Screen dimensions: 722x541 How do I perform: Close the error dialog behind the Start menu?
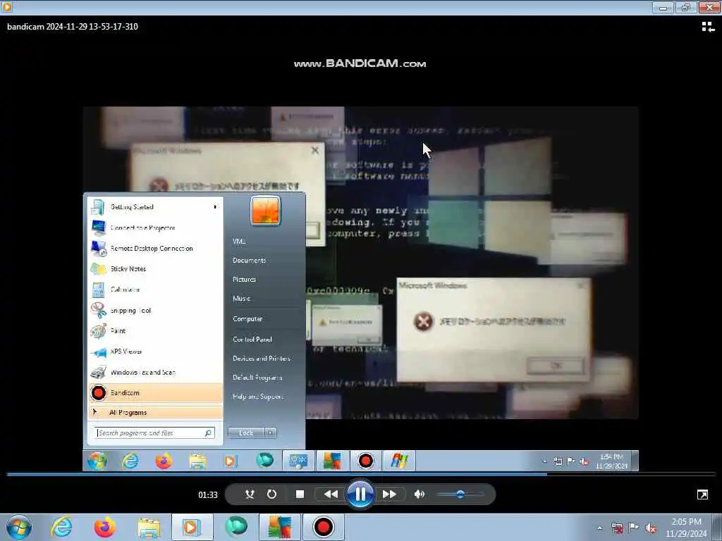(315, 151)
